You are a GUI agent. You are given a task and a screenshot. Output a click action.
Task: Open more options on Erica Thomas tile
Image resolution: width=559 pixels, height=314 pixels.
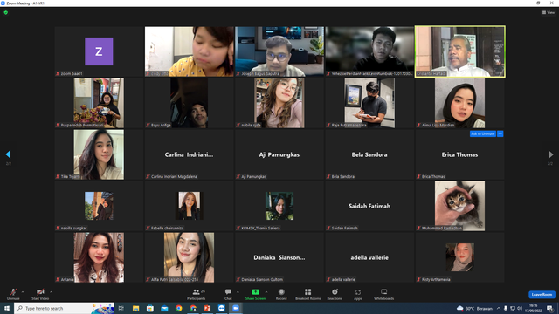point(500,133)
